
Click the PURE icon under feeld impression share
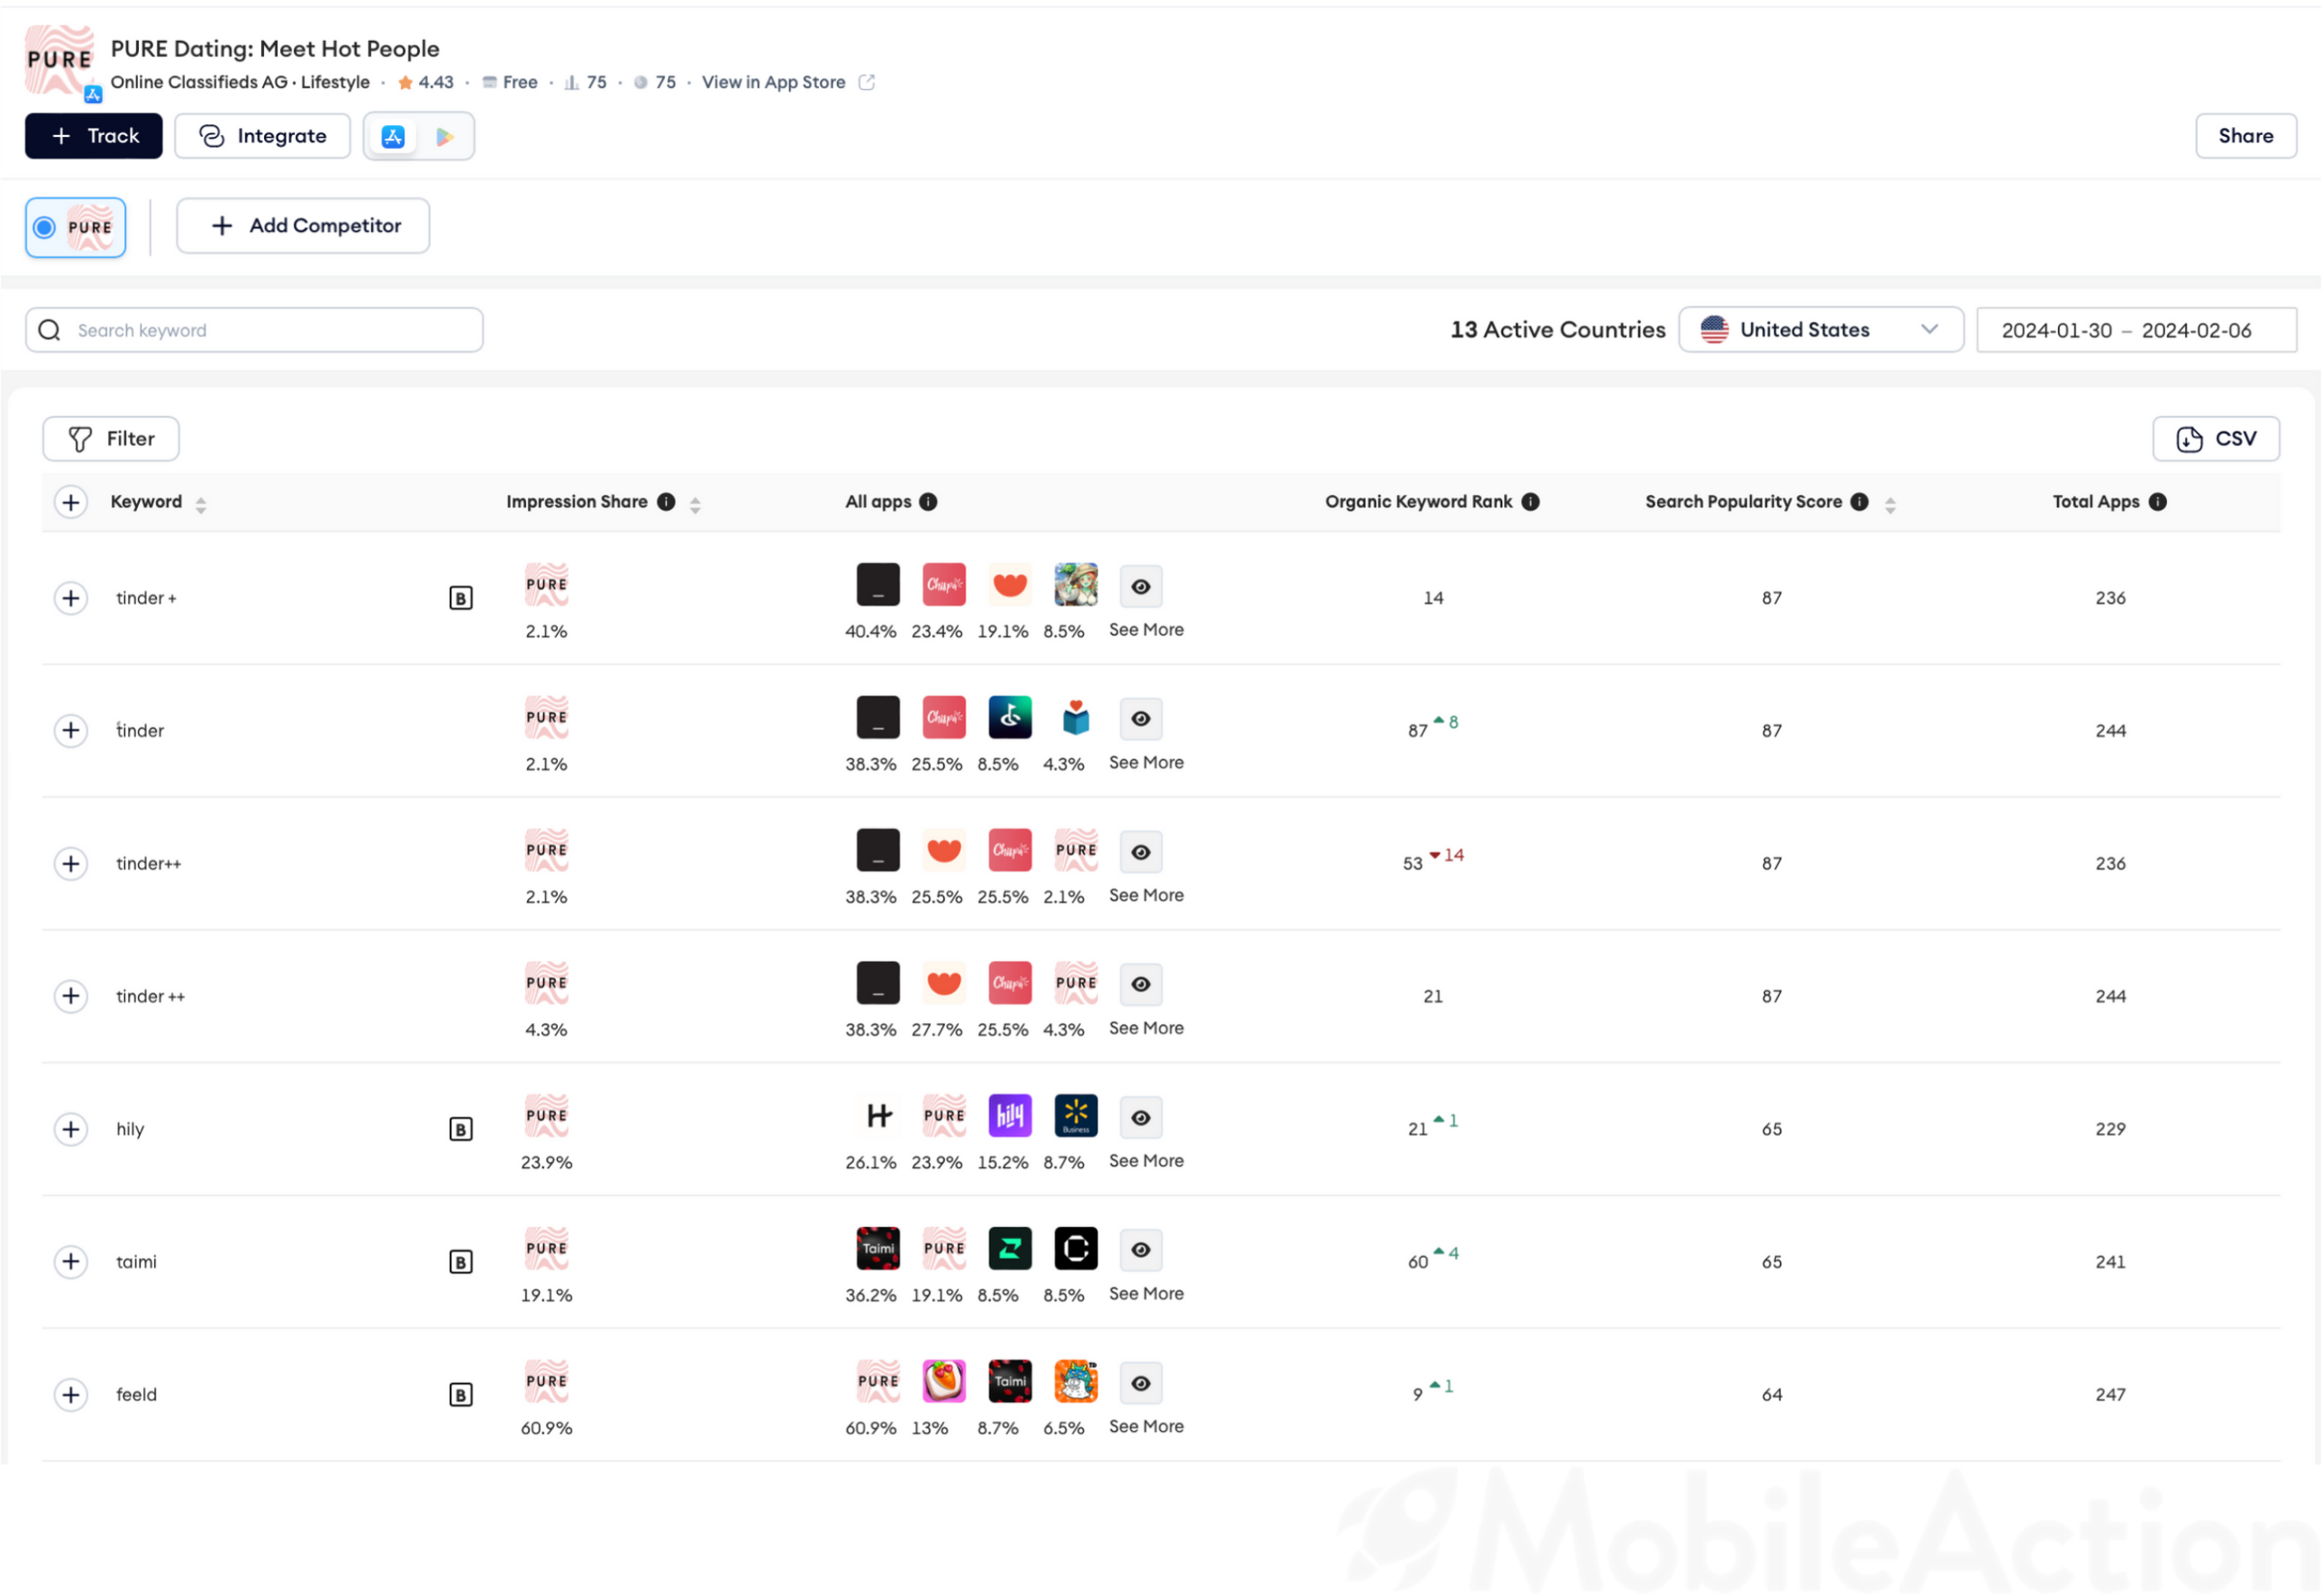[x=546, y=1382]
